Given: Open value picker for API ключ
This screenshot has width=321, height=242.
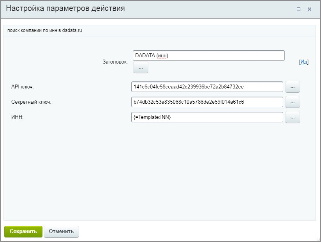Looking at the screenshot, I should click(x=293, y=87).
